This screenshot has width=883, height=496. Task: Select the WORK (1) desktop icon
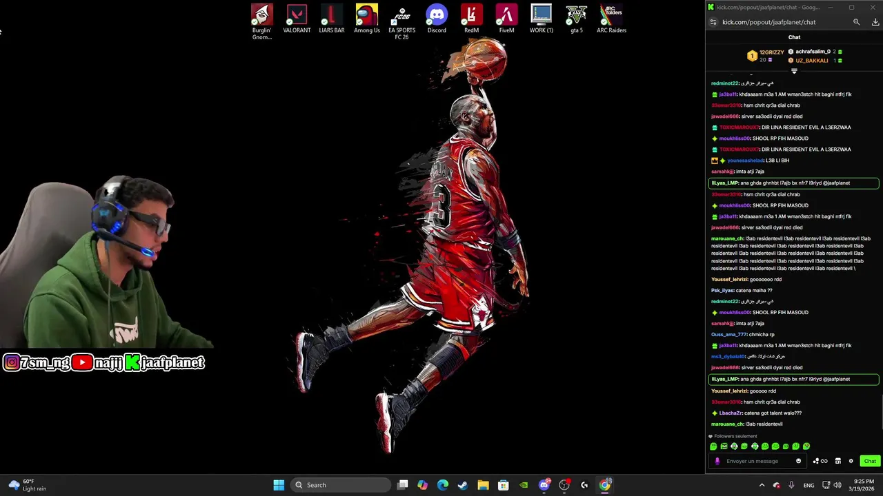[x=542, y=19]
